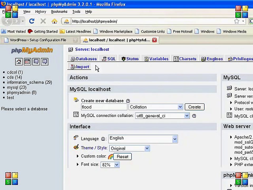Click the phpMyAdmin Home icon in sidebar

(19, 61)
